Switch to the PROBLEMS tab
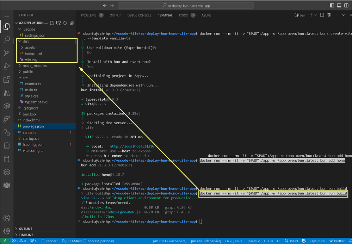The height and width of the screenshot is (244, 352). [88, 15]
